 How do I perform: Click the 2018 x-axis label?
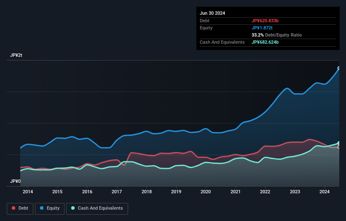click(x=147, y=192)
